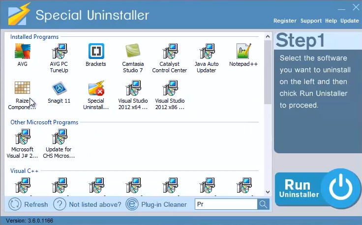The width and height of the screenshot is (362, 225).
Task: Open the Register link
Action: tap(285, 21)
